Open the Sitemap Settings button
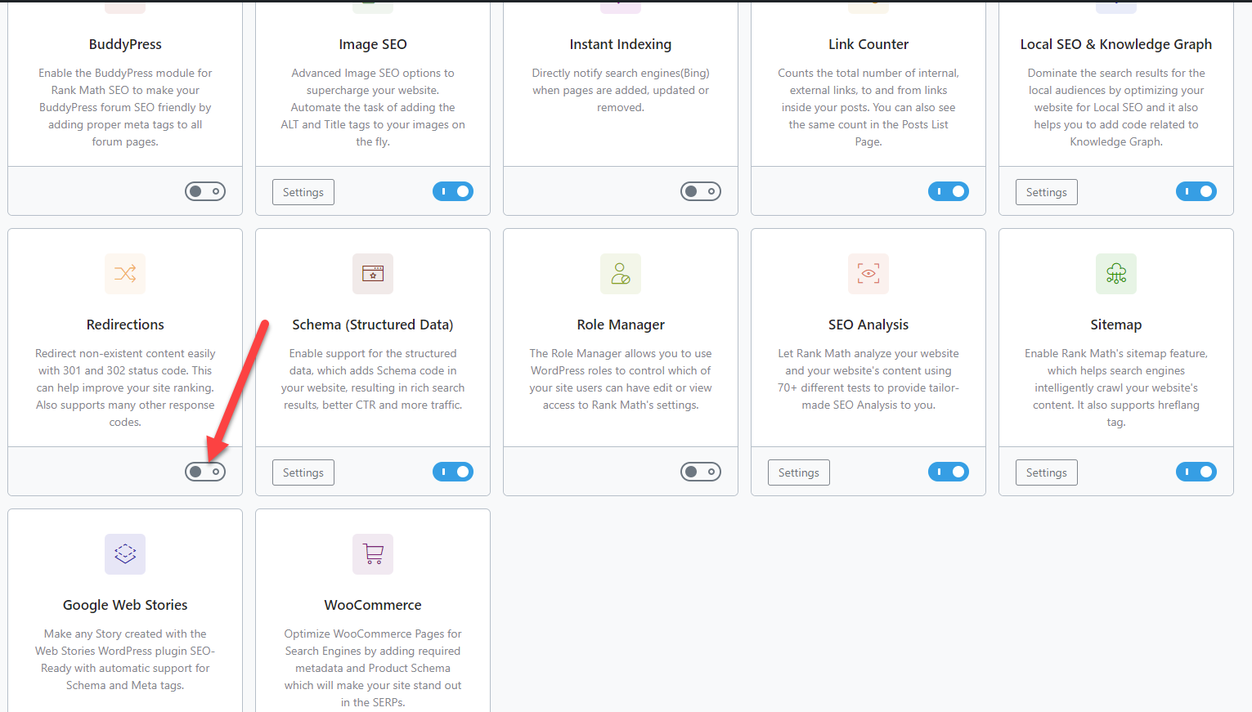Image resolution: width=1252 pixels, height=712 pixels. point(1047,472)
